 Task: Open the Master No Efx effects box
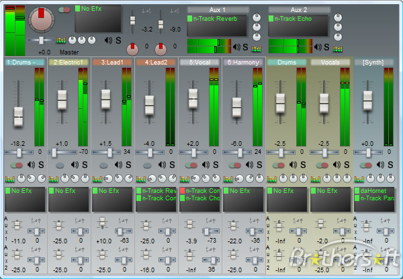pyautogui.click(x=98, y=19)
